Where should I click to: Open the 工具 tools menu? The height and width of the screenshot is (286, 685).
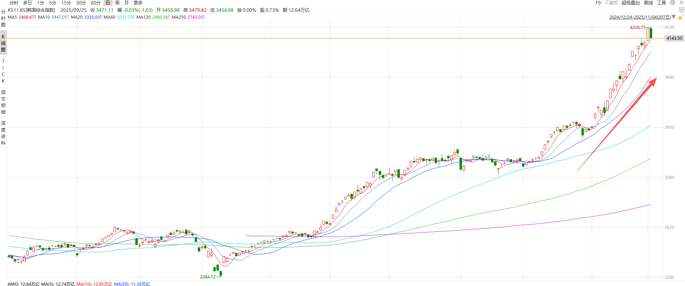point(662,3)
